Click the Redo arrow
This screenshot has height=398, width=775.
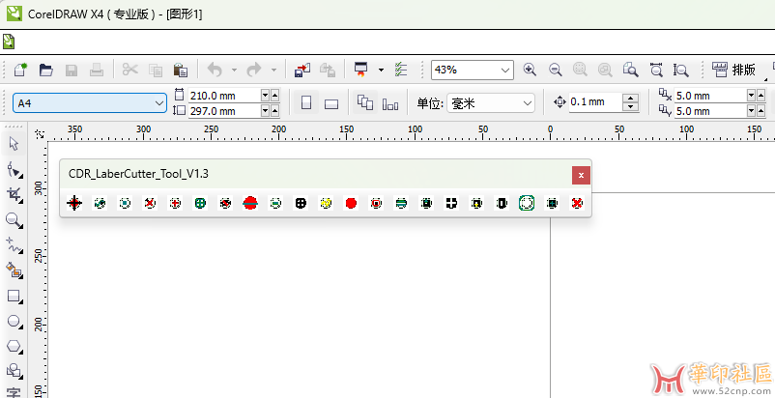[254, 71]
